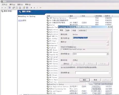Click the Back arrow in the toolbar
The width and height of the screenshot is (119, 95).
[2, 8]
